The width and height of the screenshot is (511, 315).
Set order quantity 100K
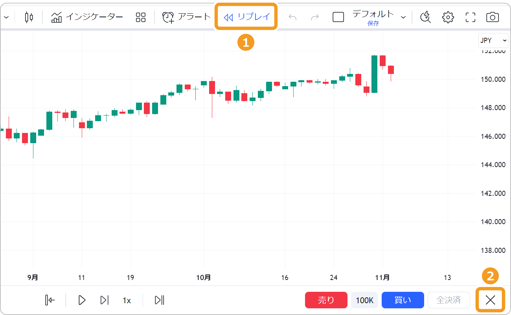pyautogui.click(x=364, y=300)
